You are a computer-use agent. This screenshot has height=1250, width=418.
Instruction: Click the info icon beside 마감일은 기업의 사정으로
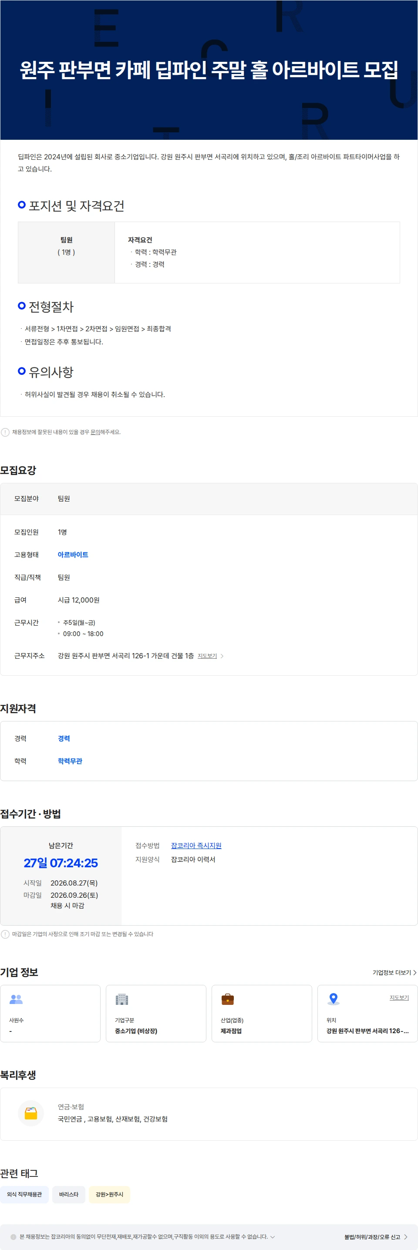(5, 933)
